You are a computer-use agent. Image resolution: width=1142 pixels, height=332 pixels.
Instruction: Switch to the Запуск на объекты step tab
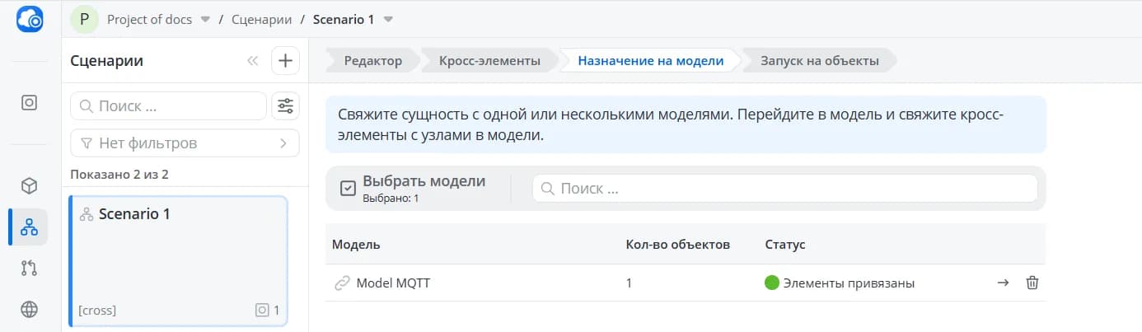(x=819, y=61)
